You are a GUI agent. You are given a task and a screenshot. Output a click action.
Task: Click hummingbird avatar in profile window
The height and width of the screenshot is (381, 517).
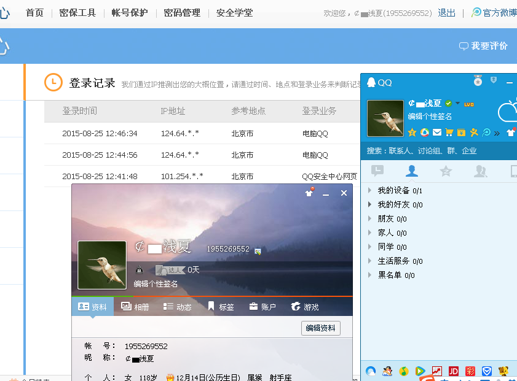tap(102, 265)
